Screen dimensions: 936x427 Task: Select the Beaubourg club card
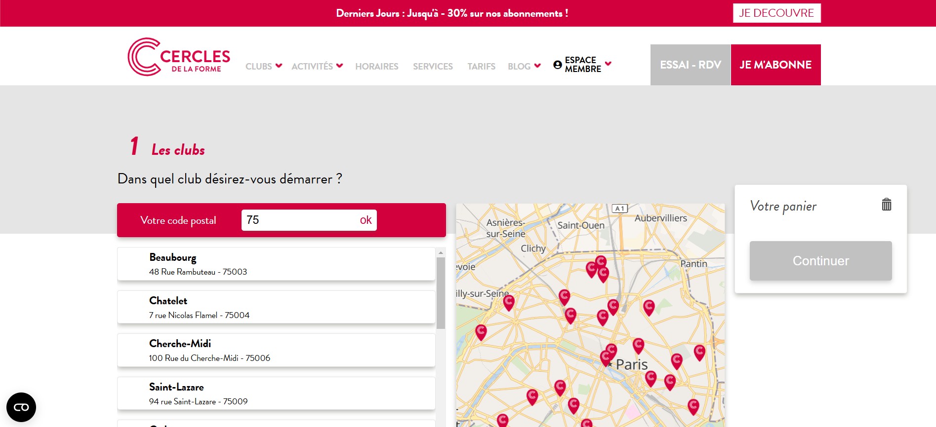point(276,264)
